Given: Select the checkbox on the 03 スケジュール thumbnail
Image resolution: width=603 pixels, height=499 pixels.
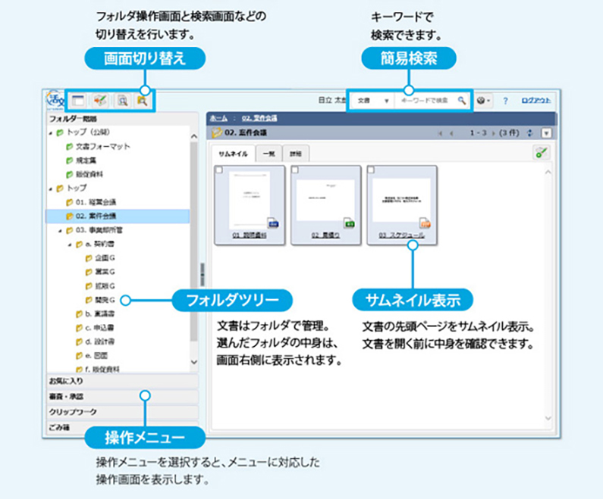Looking at the screenshot, I should tap(372, 171).
